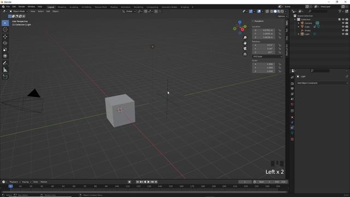The height and width of the screenshot is (197, 350).
Task: Open the Global transform orientation dropdown
Action: point(129,11)
